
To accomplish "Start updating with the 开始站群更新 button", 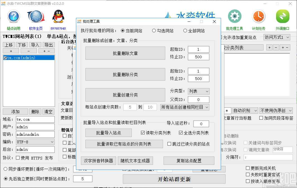I will (174, 179).
